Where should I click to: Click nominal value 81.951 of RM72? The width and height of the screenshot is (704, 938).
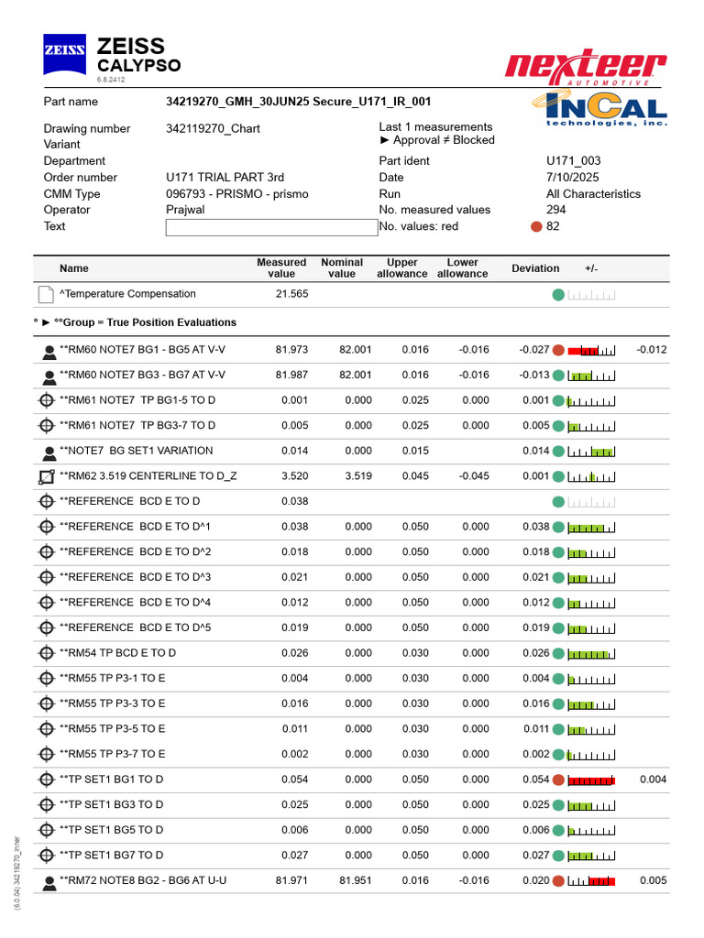click(x=356, y=880)
